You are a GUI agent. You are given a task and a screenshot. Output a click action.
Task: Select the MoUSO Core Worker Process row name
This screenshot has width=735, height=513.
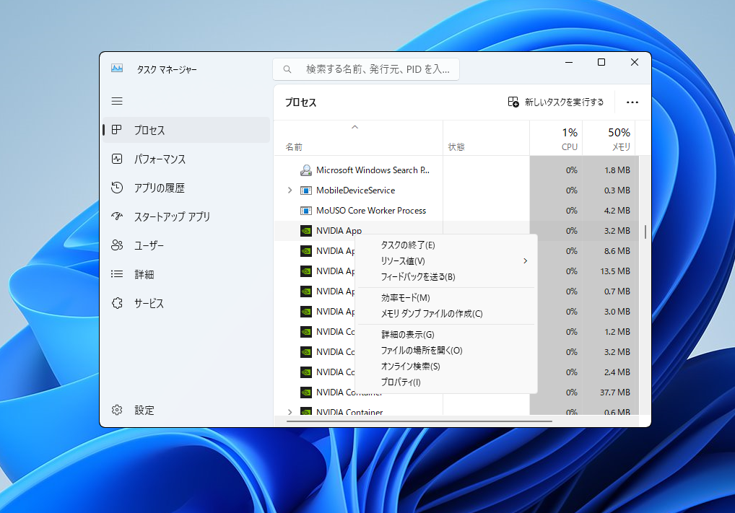point(371,211)
